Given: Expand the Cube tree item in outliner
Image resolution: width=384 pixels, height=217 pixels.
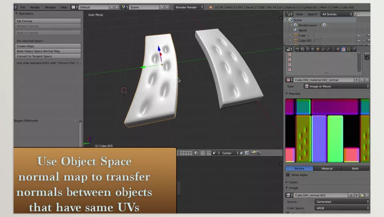Looking at the screenshot, I should (x=290, y=35).
